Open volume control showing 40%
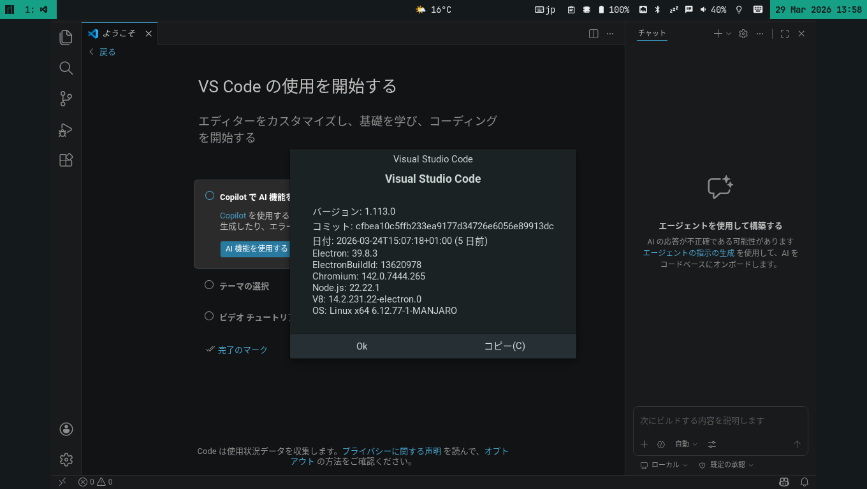 713,10
